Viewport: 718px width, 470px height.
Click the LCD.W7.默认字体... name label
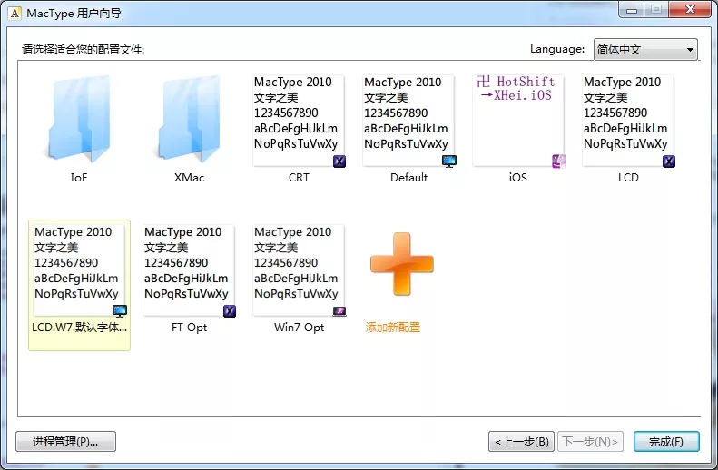click(79, 328)
